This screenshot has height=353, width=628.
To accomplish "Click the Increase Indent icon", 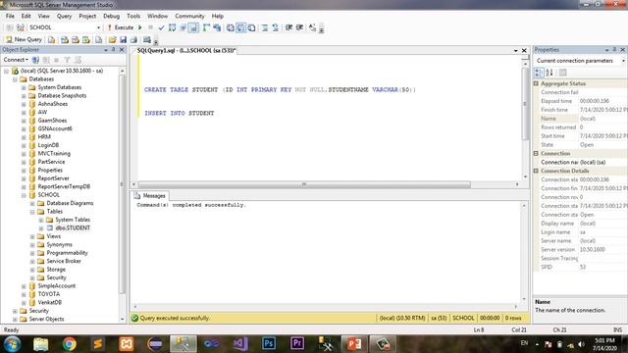I will (x=299, y=27).
